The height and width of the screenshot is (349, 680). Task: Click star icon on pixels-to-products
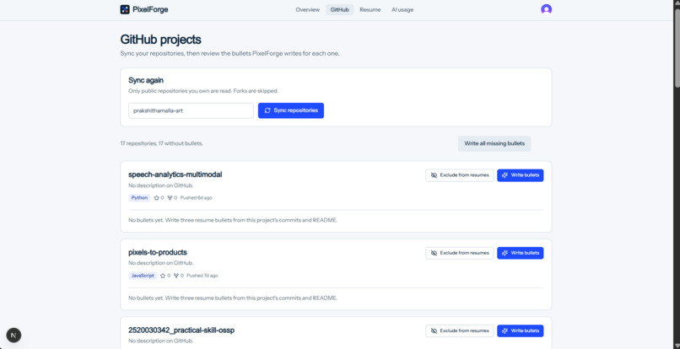click(163, 276)
